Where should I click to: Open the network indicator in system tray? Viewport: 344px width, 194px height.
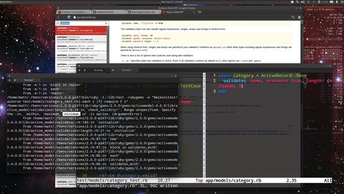pos(308,2)
